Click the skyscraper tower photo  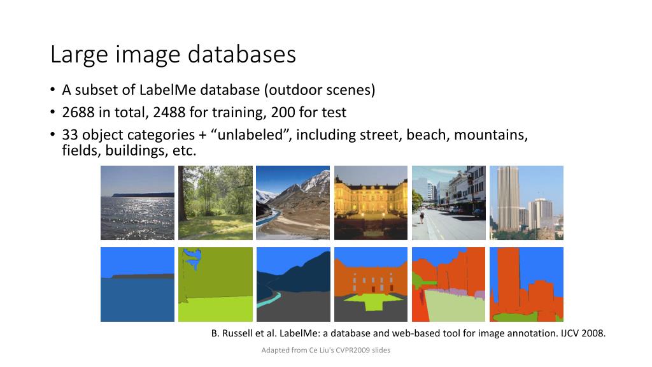(527, 203)
